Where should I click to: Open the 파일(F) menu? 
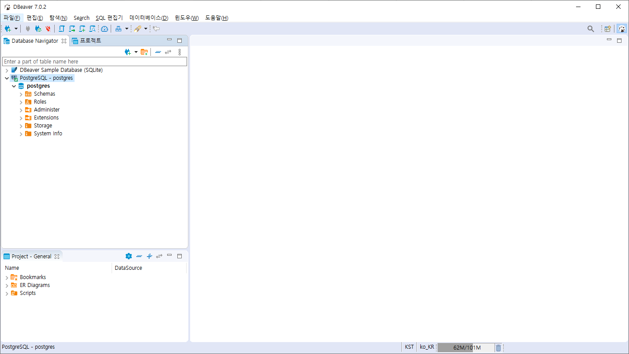(11, 18)
